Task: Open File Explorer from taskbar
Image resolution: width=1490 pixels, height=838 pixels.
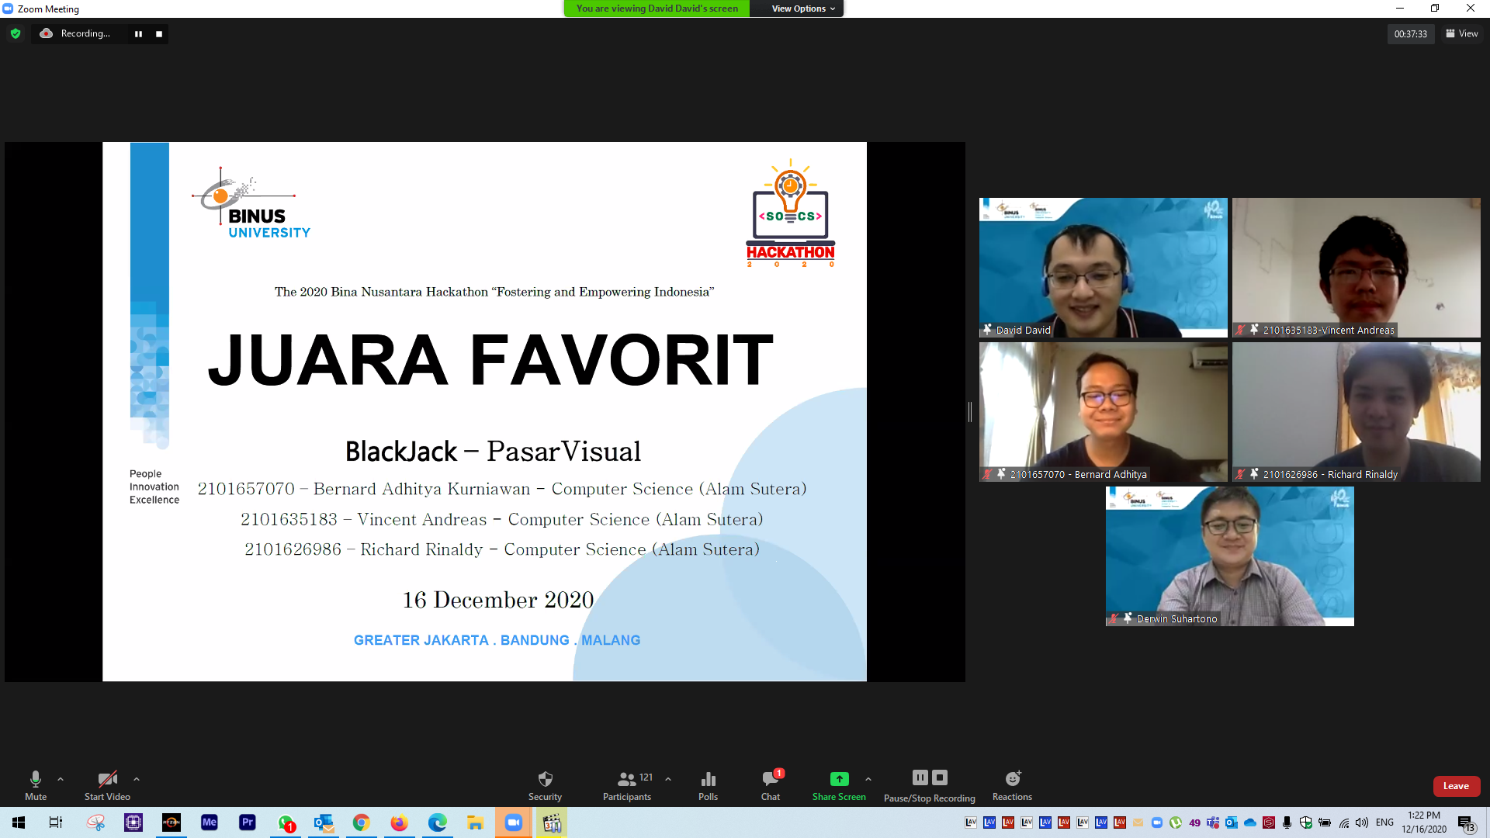Action: (475, 822)
